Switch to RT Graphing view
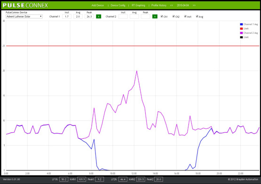The width and height of the screenshot is (261, 184). coord(138,5)
